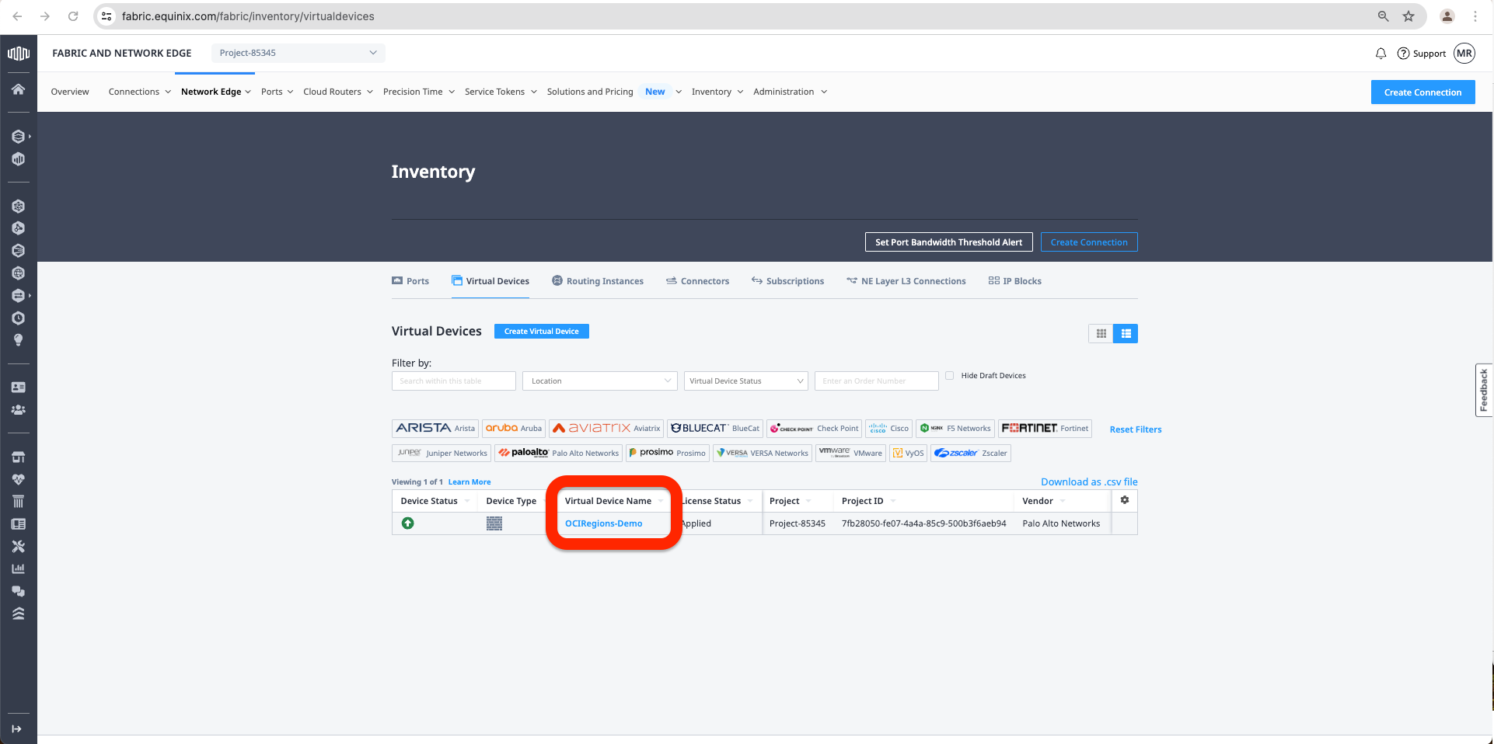Toggle the Cisco vendor filter
This screenshot has width=1494, height=744.
pyautogui.click(x=888, y=429)
